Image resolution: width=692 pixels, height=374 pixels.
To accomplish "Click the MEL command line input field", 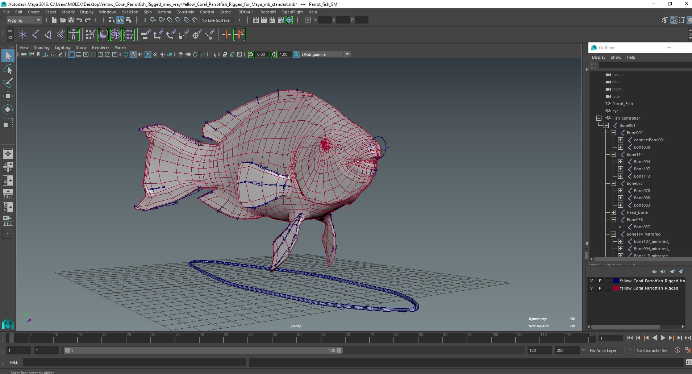I will [x=134, y=362].
